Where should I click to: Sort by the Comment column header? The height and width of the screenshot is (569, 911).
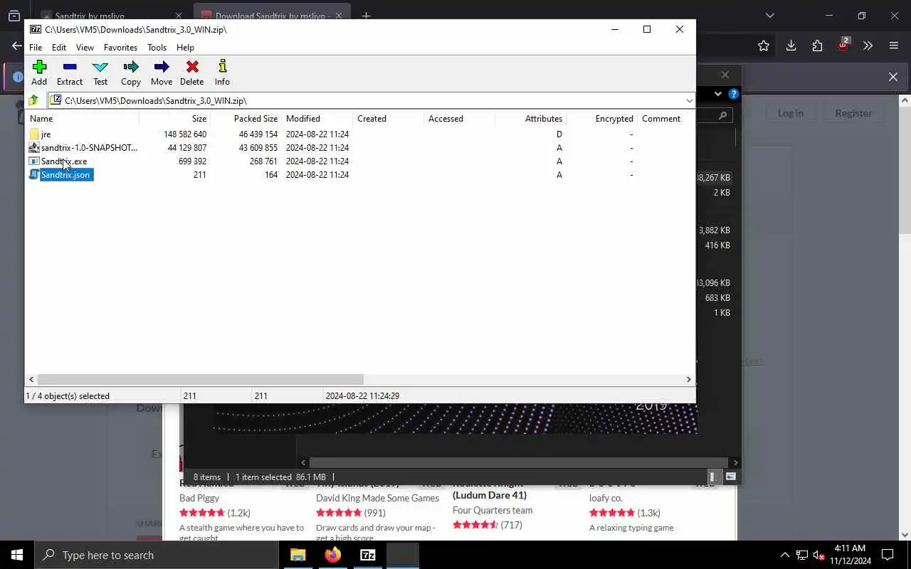[661, 119]
